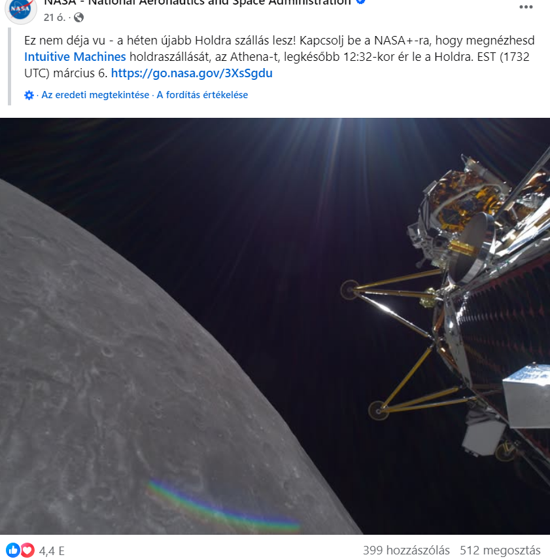
Task: Open the three-dot post options menu
Action: [x=526, y=7]
